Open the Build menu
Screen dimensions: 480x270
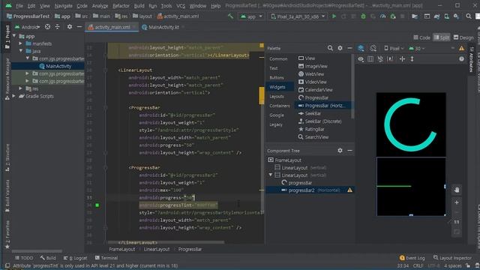139,6
